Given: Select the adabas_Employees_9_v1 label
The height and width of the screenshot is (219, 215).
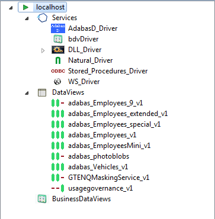Looking at the screenshot, I should [x=105, y=103].
